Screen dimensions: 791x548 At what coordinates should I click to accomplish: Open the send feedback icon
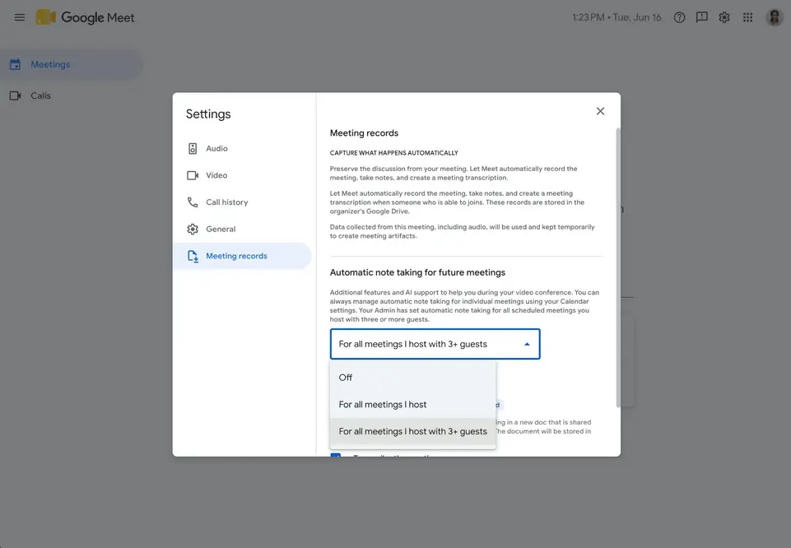coord(702,17)
